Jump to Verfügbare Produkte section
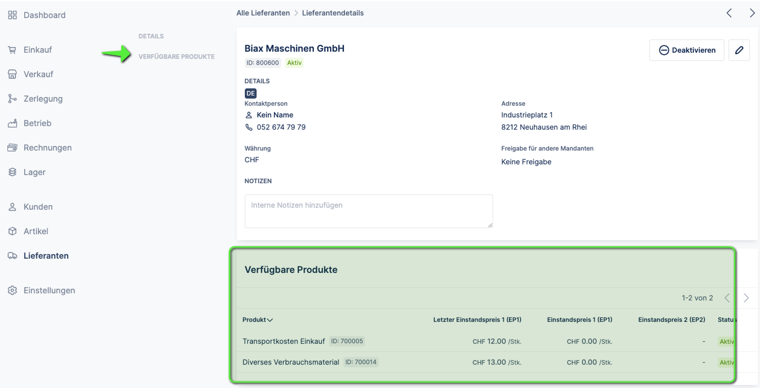The image size is (760, 388). [x=176, y=57]
